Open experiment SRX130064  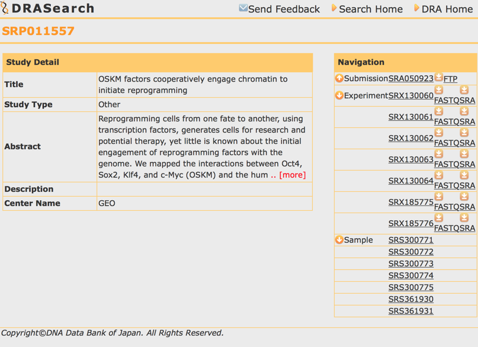(410, 181)
